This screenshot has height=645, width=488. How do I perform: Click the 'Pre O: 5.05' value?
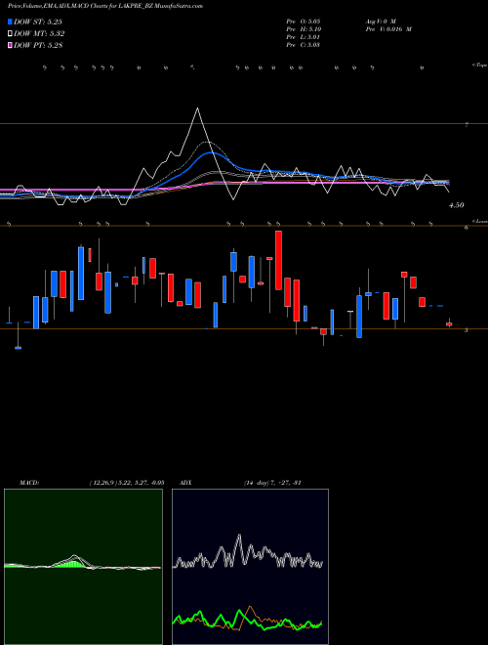click(304, 21)
